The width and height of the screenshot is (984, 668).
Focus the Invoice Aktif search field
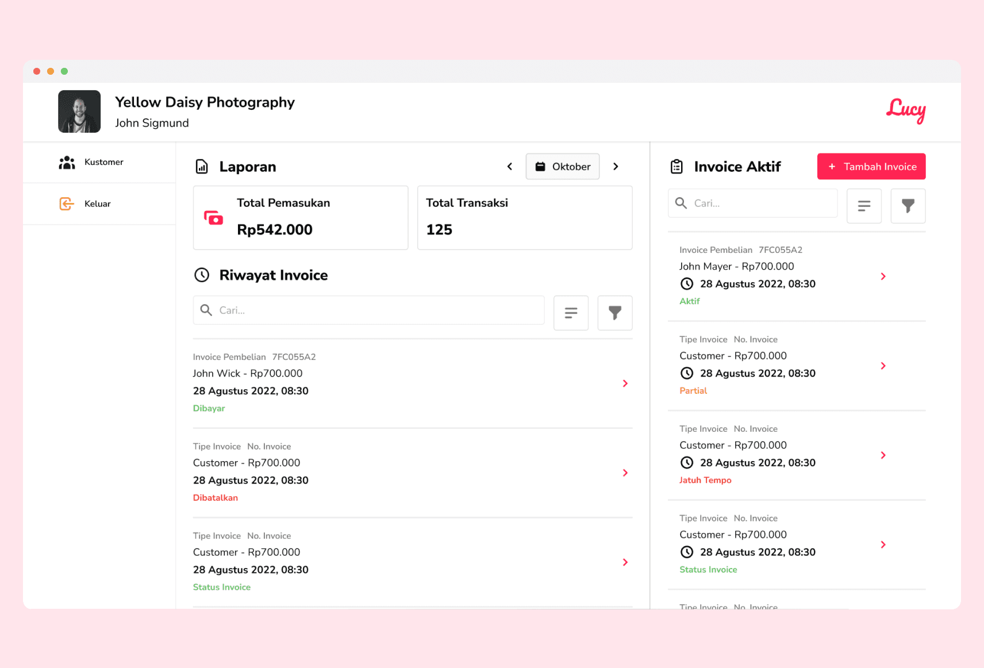(752, 203)
